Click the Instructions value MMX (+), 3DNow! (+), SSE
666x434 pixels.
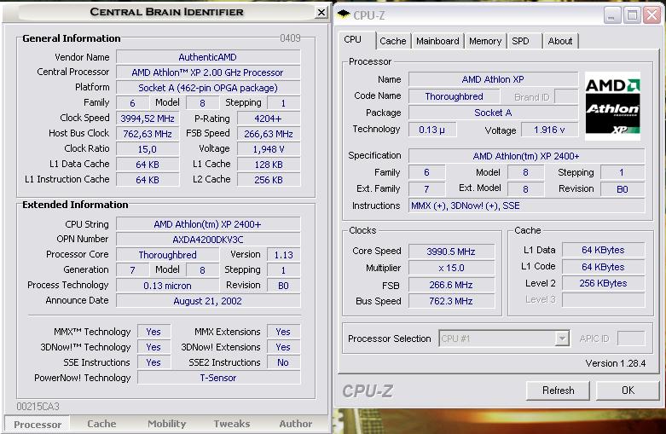526,205
